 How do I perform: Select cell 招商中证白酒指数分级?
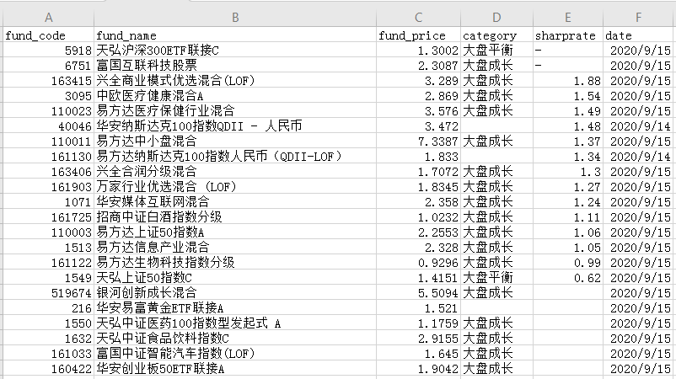235,216
